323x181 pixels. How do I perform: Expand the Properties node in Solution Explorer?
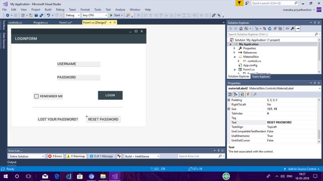point(235,48)
